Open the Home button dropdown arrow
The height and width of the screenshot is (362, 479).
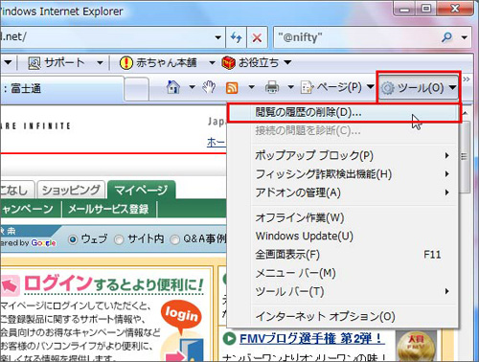click(x=192, y=87)
